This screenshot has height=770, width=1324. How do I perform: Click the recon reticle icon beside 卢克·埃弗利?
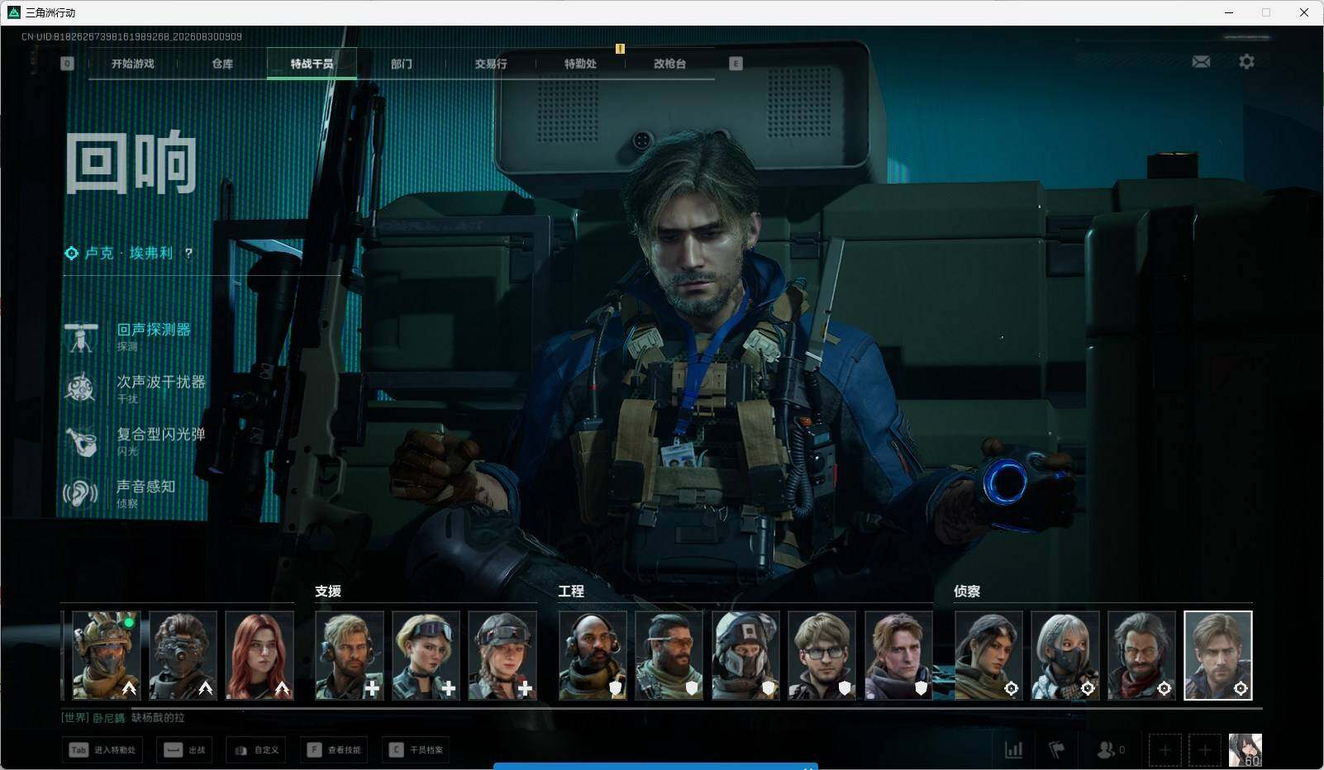point(72,253)
